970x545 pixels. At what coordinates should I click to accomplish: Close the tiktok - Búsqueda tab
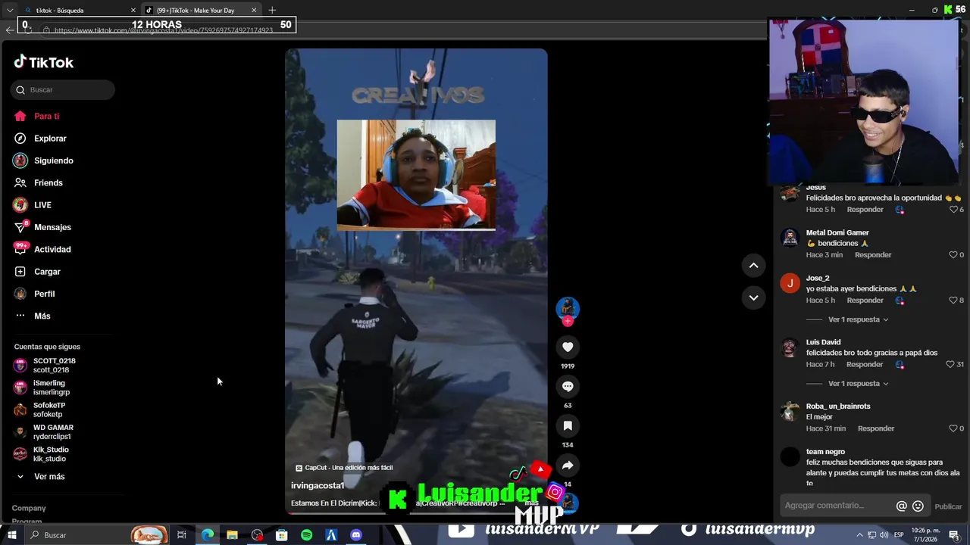click(133, 10)
